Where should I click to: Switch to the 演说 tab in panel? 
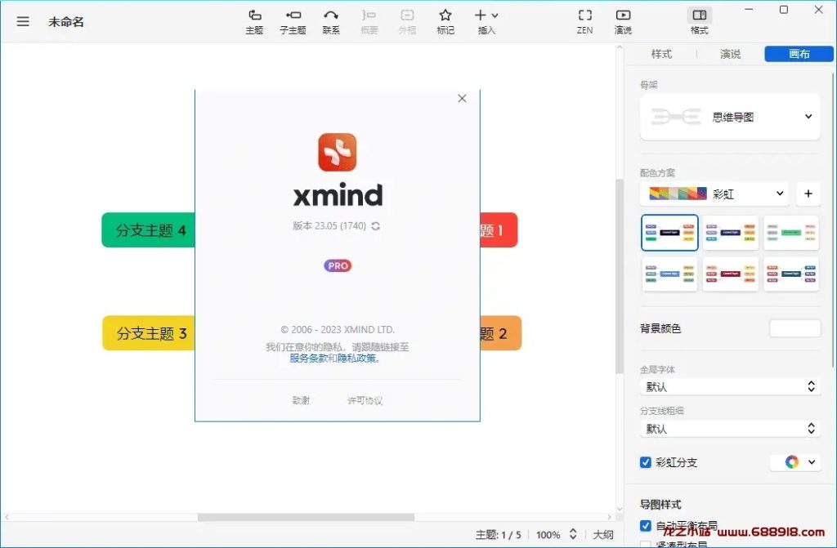(x=730, y=54)
